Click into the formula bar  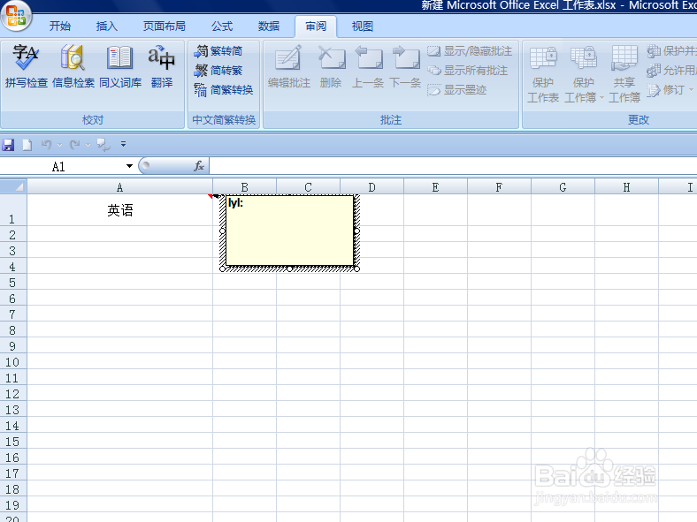453,166
